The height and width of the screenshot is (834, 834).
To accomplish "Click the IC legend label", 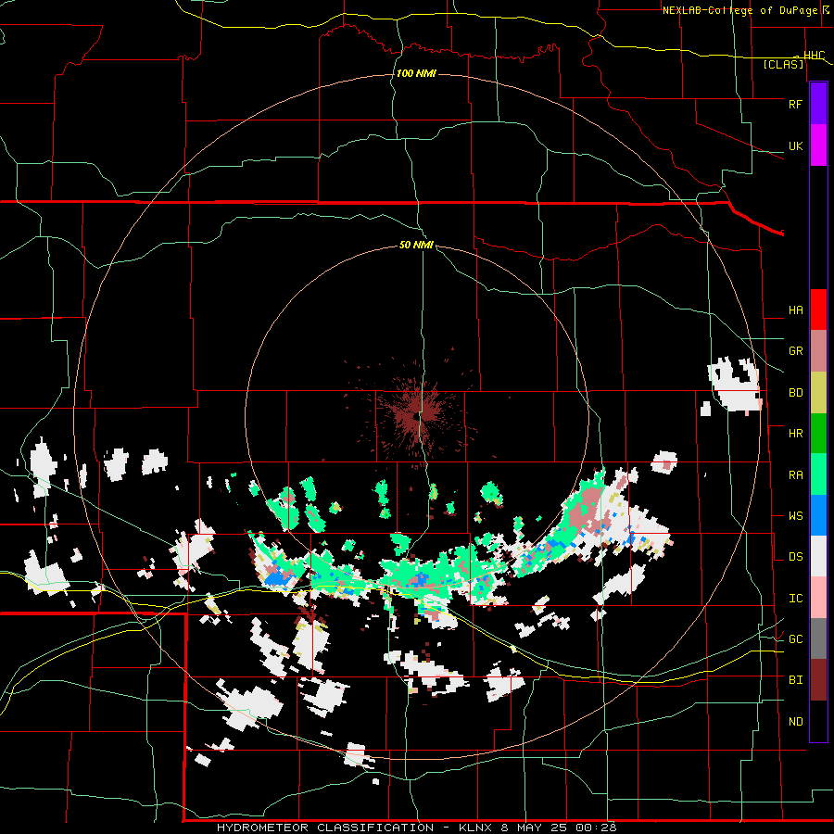I will click(795, 599).
